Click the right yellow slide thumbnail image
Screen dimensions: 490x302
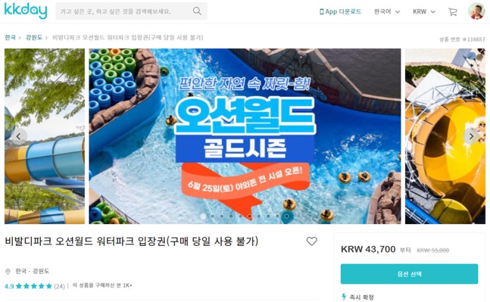pos(445,136)
